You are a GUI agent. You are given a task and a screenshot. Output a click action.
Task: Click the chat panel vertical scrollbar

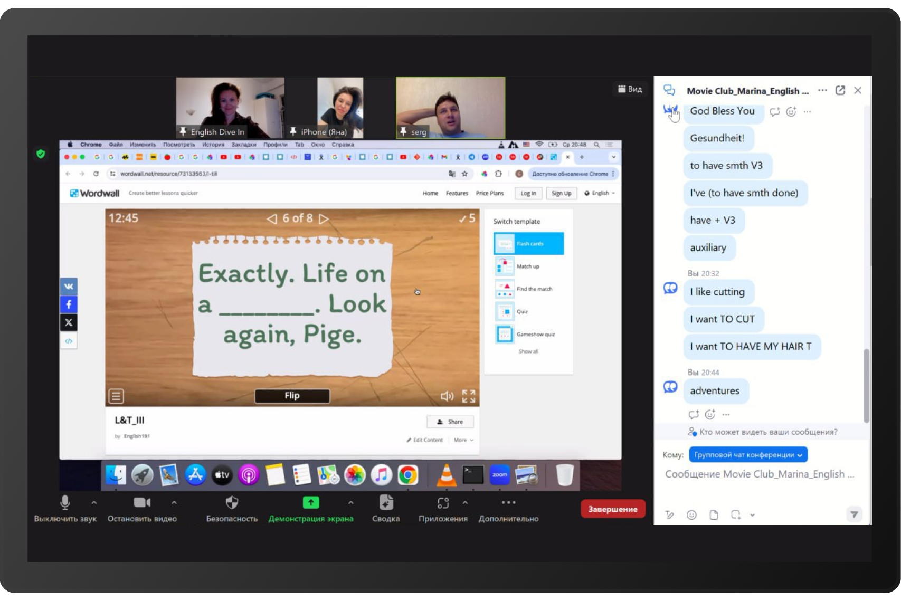[866, 385]
